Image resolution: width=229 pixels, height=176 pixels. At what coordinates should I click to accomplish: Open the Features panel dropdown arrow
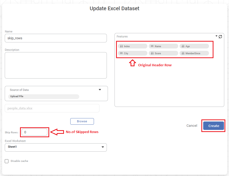pos(216,36)
